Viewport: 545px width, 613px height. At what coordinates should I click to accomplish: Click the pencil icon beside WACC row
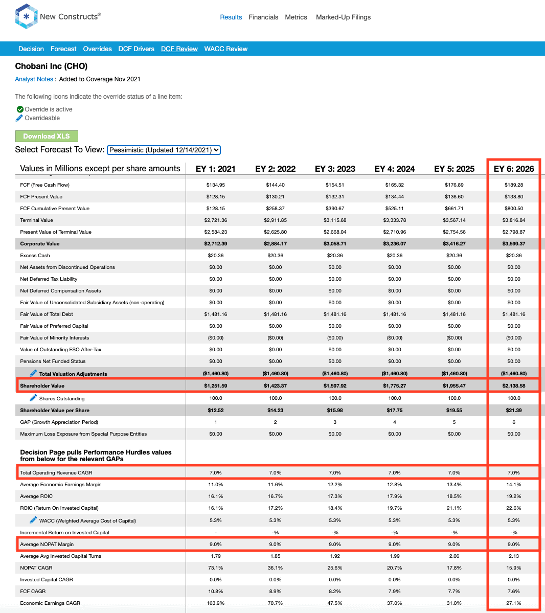coord(33,520)
